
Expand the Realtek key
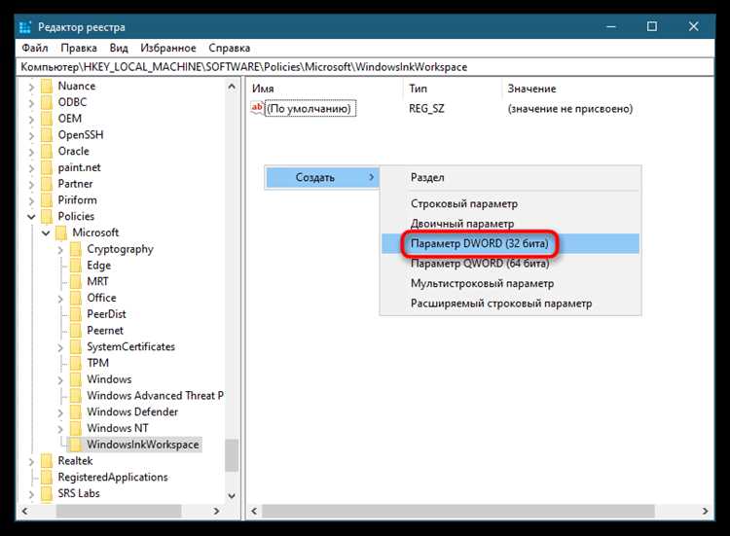(31, 461)
